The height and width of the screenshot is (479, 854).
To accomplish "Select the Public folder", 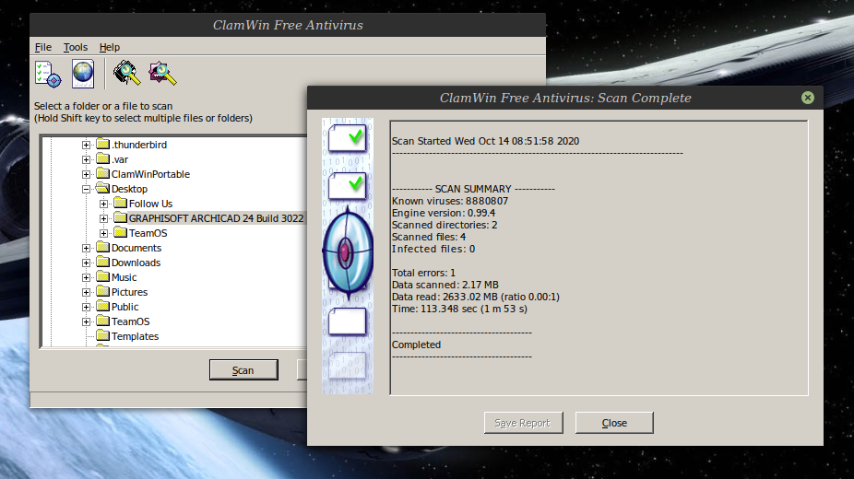I will tap(125, 307).
